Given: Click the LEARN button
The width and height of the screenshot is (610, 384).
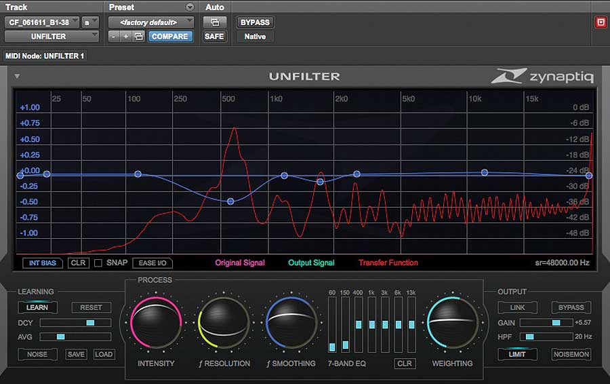Looking at the screenshot, I should tap(37, 307).
